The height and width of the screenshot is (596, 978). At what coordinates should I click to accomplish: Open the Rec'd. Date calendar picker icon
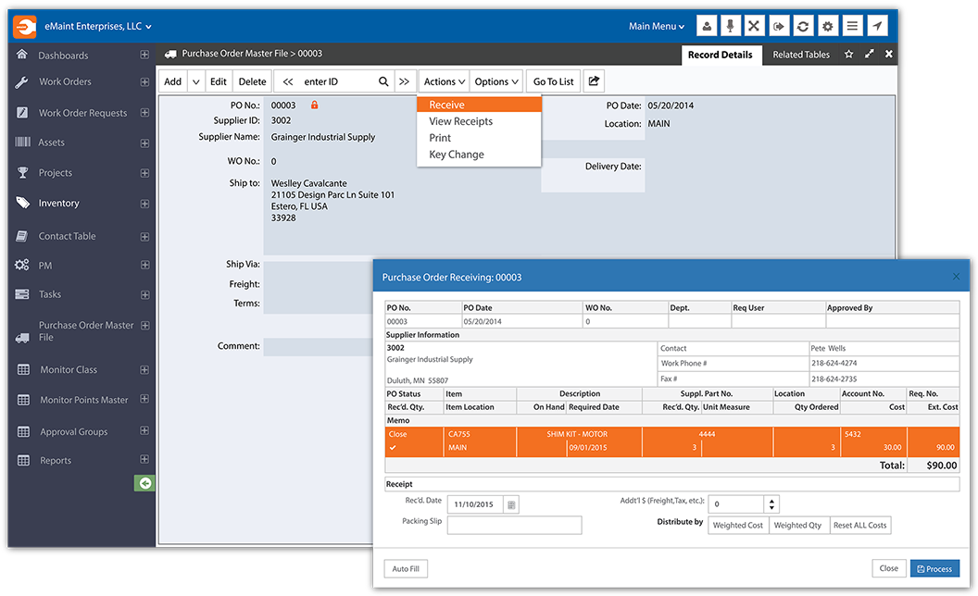point(511,504)
